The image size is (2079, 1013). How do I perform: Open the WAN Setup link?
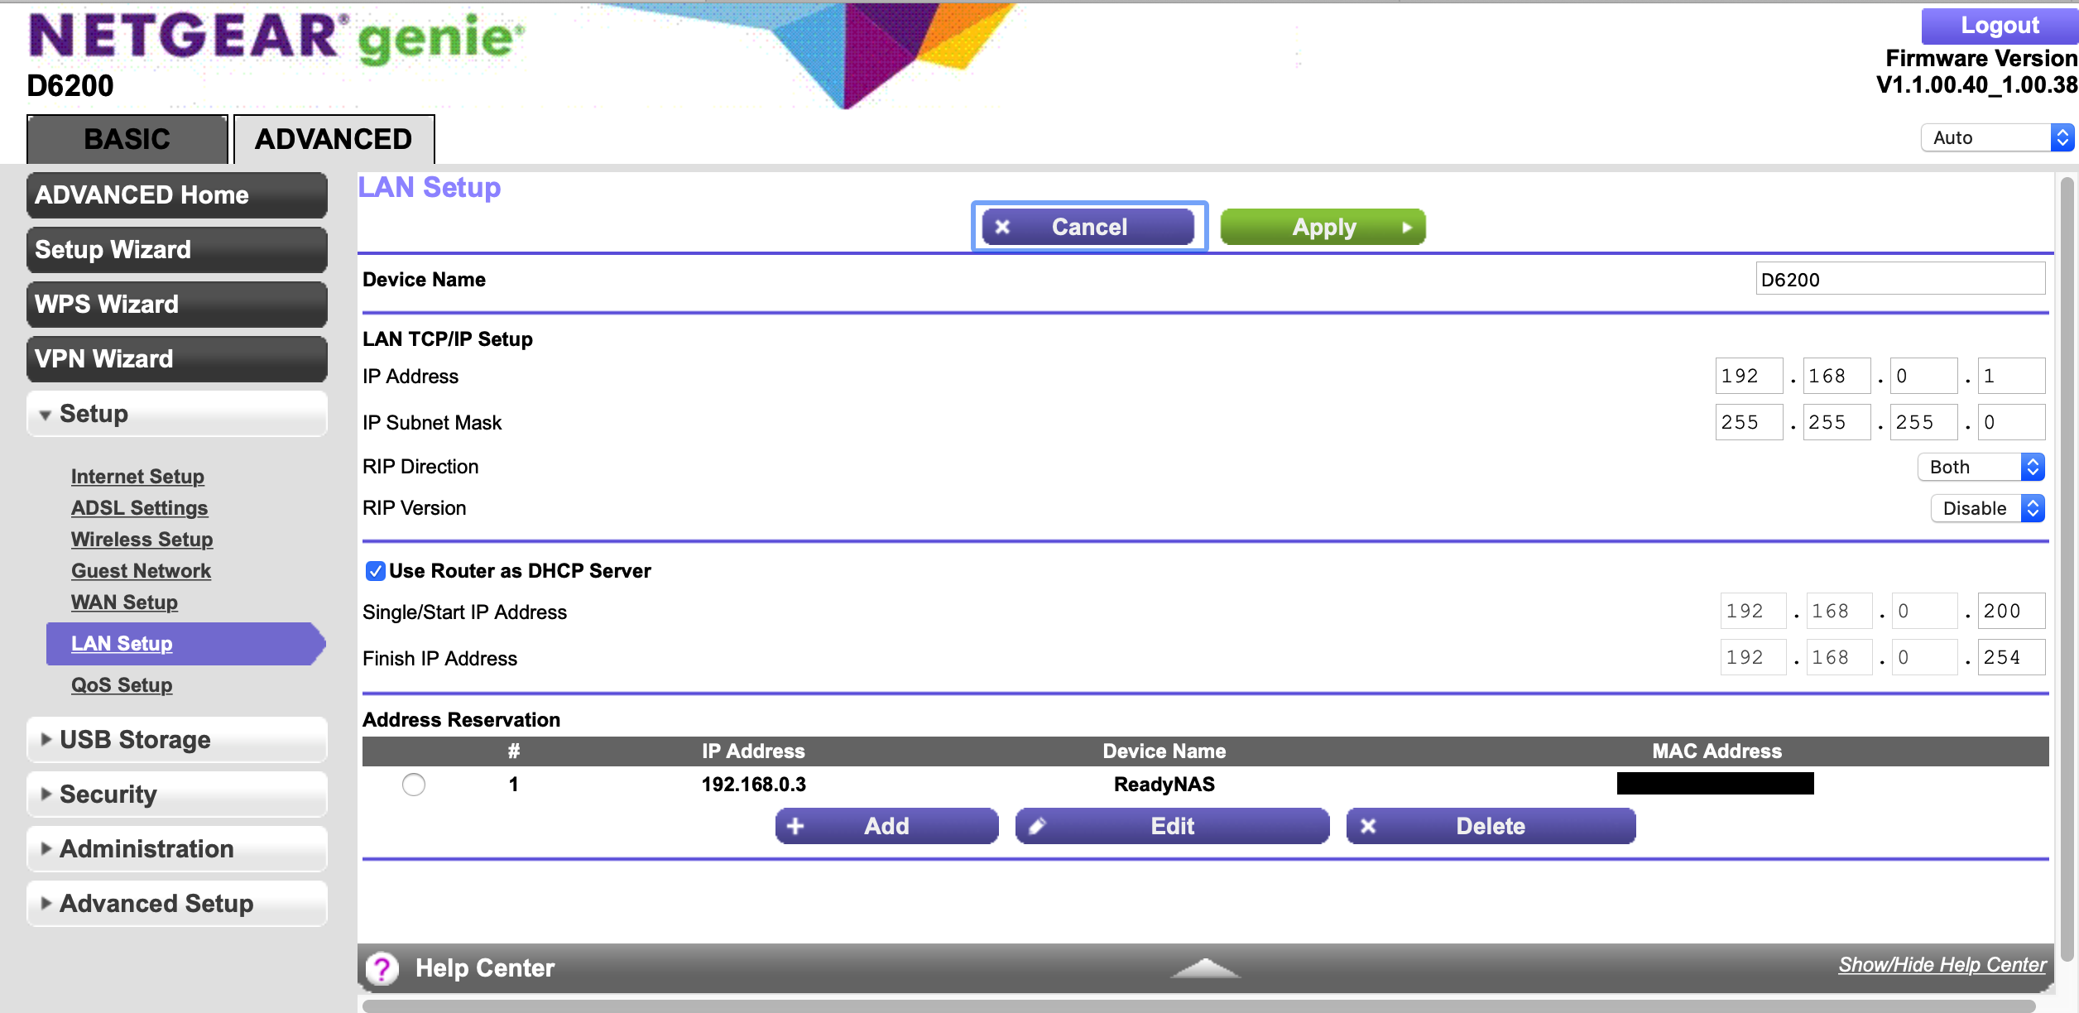tap(124, 603)
